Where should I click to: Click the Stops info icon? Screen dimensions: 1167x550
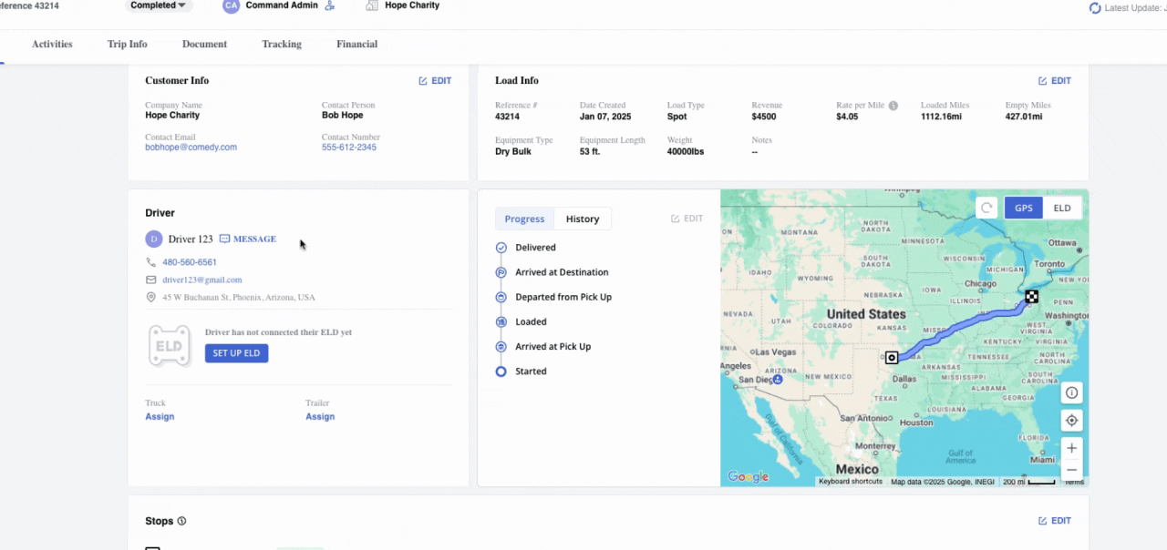point(181,522)
